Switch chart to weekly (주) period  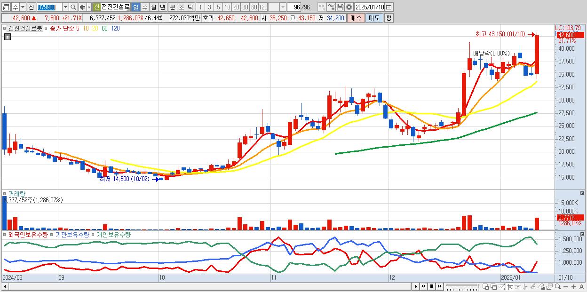tap(144, 7)
